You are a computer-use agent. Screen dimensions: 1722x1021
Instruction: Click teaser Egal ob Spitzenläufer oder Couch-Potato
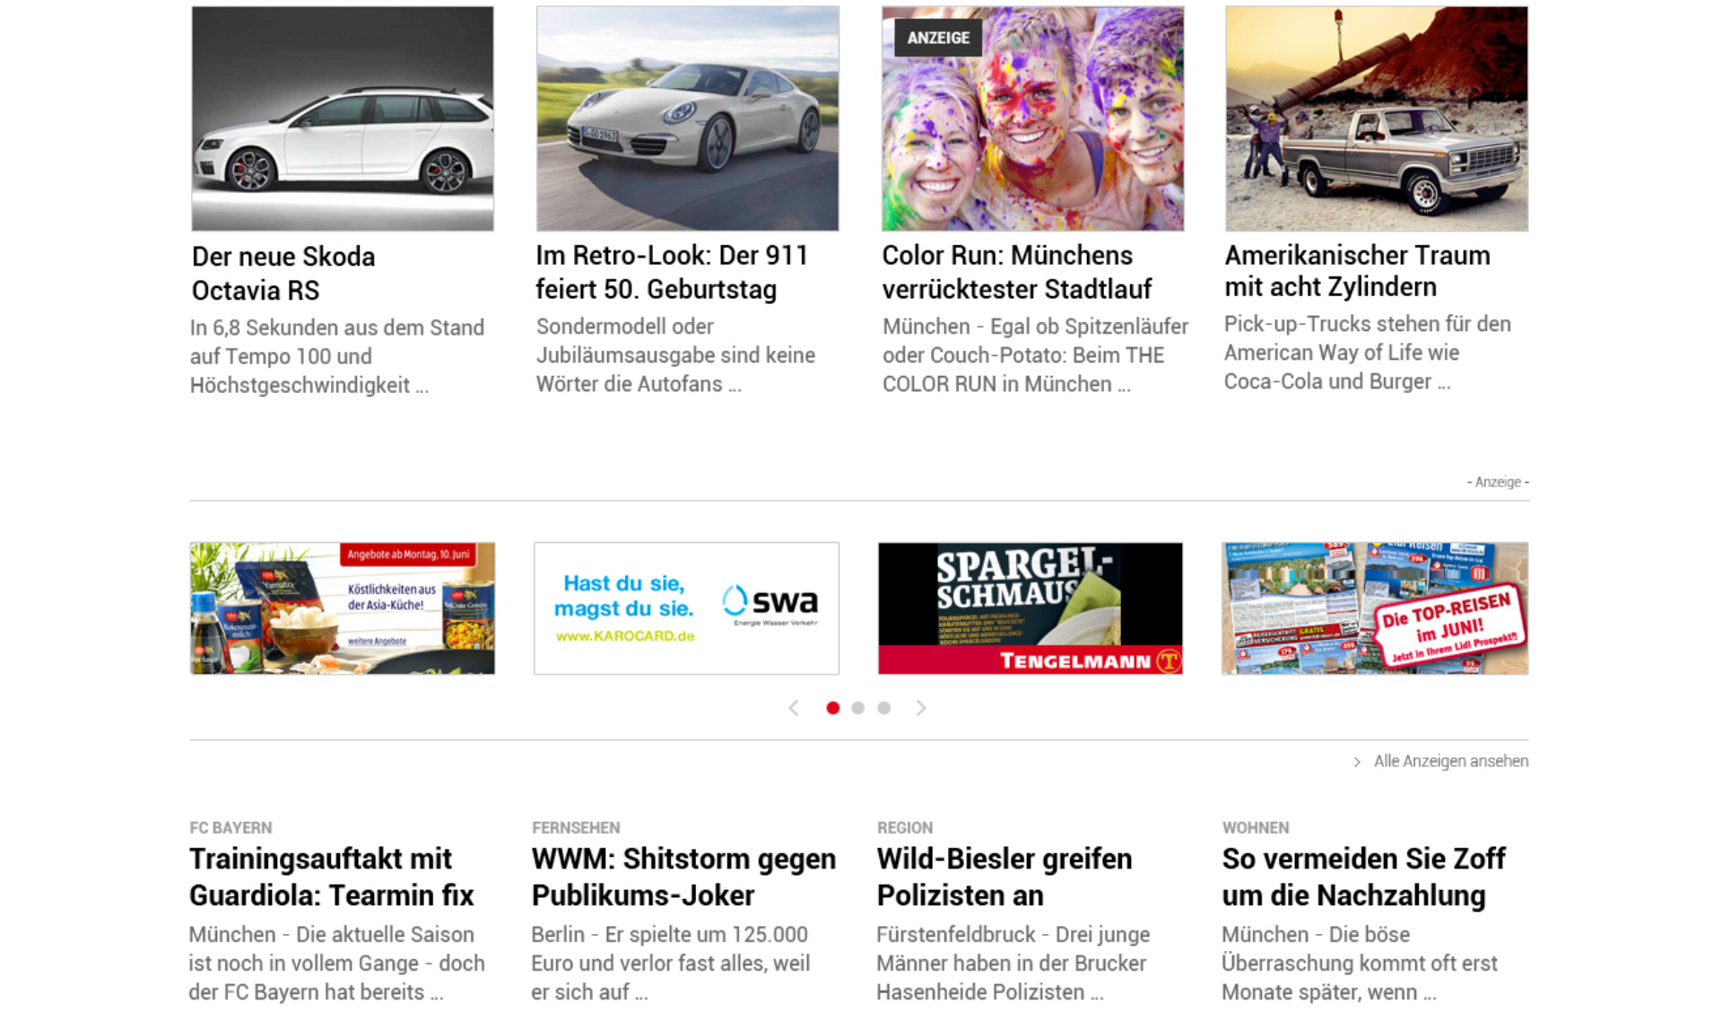pos(1035,355)
